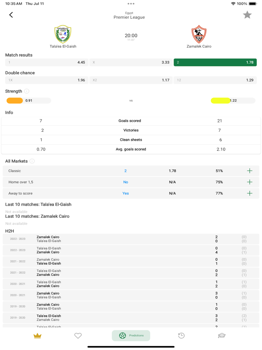Tap the Zamalek Cairo team logo
This screenshot has width=262, height=350.
pyautogui.click(x=199, y=34)
